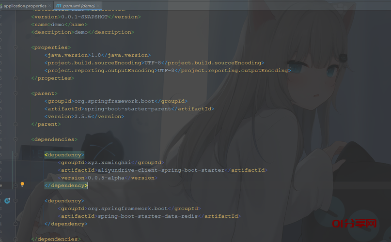Click the lightbulb quick-fix icon in gutter
The image size is (391, 242).
coord(22,185)
